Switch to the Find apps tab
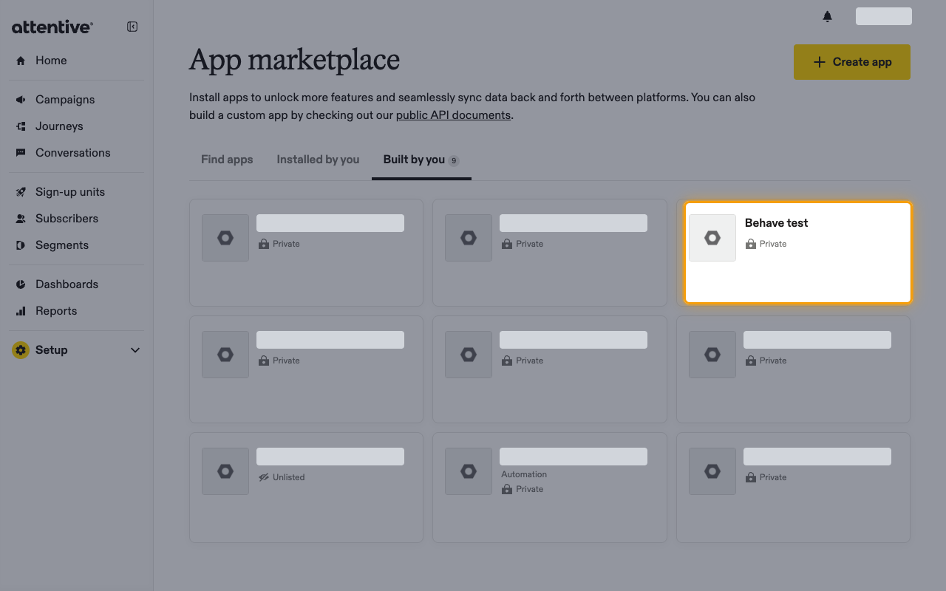 227,160
